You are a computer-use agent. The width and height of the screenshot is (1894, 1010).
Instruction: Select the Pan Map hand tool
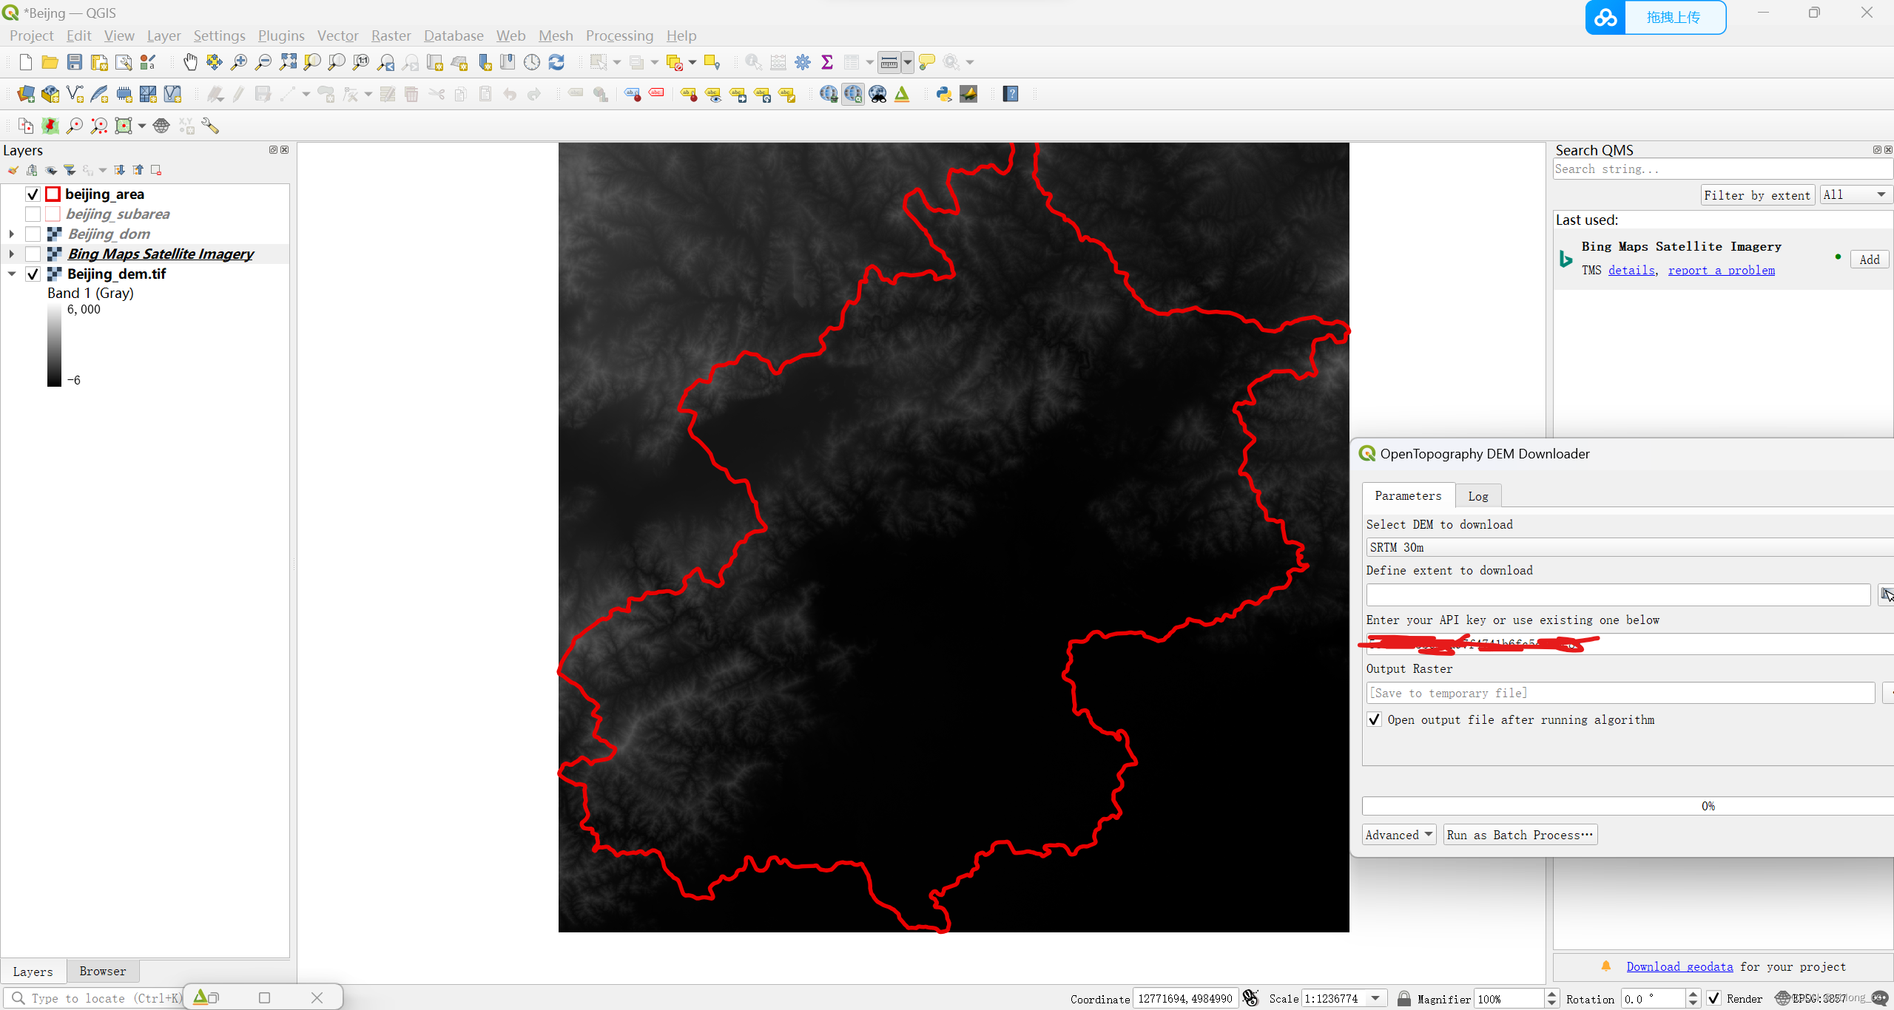pyautogui.click(x=190, y=62)
